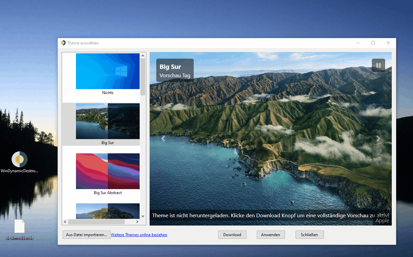Maximize the Theme auswählen window
The width and height of the screenshot is (413, 257).
(373, 43)
